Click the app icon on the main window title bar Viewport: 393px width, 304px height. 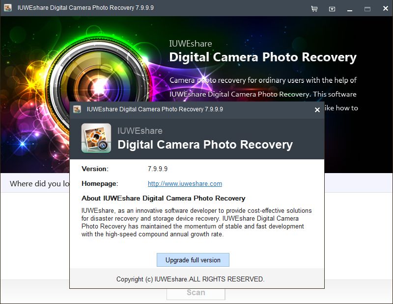tap(7, 8)
